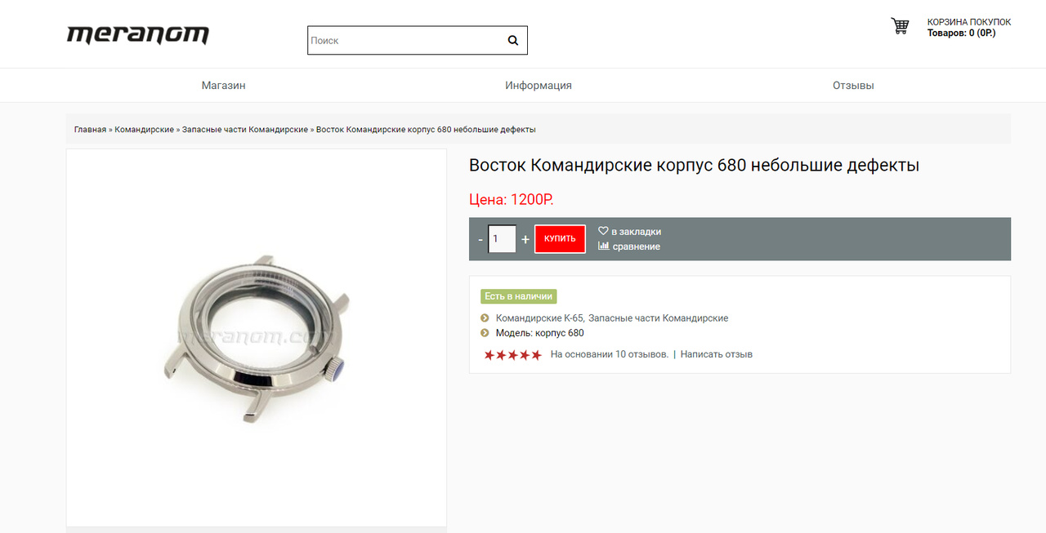Click the comparison bar chart icon
Image resolution: width=1046 pixels, height=533 pixels.
[x=603, y=246]
